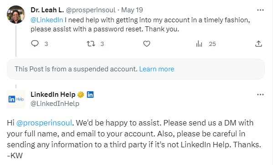Click the Dr. Leah L. display name

[x=47, y=10]
